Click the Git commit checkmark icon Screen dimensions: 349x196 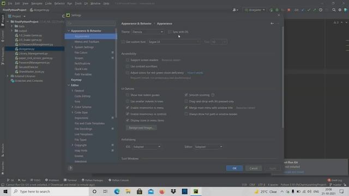(309, 10)
